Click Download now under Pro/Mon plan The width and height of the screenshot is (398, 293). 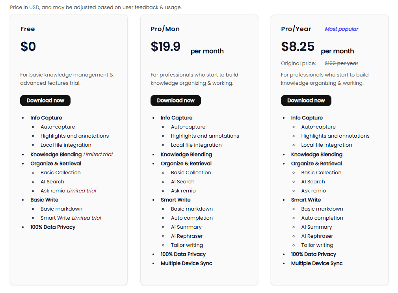coord(176,101)
